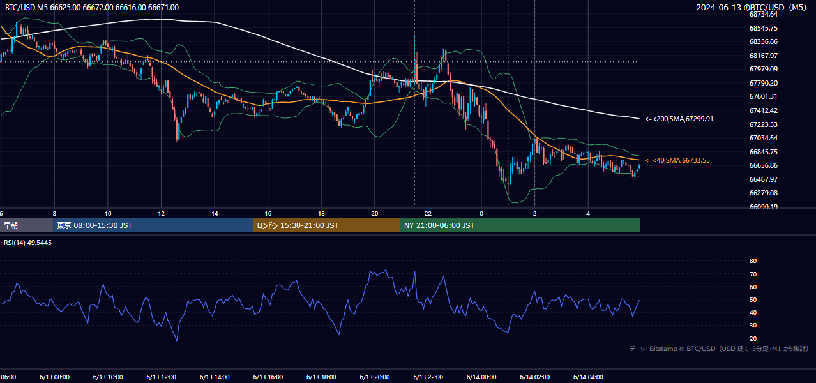Click hour label 10 under the price chart

click(x=108, y=213)
